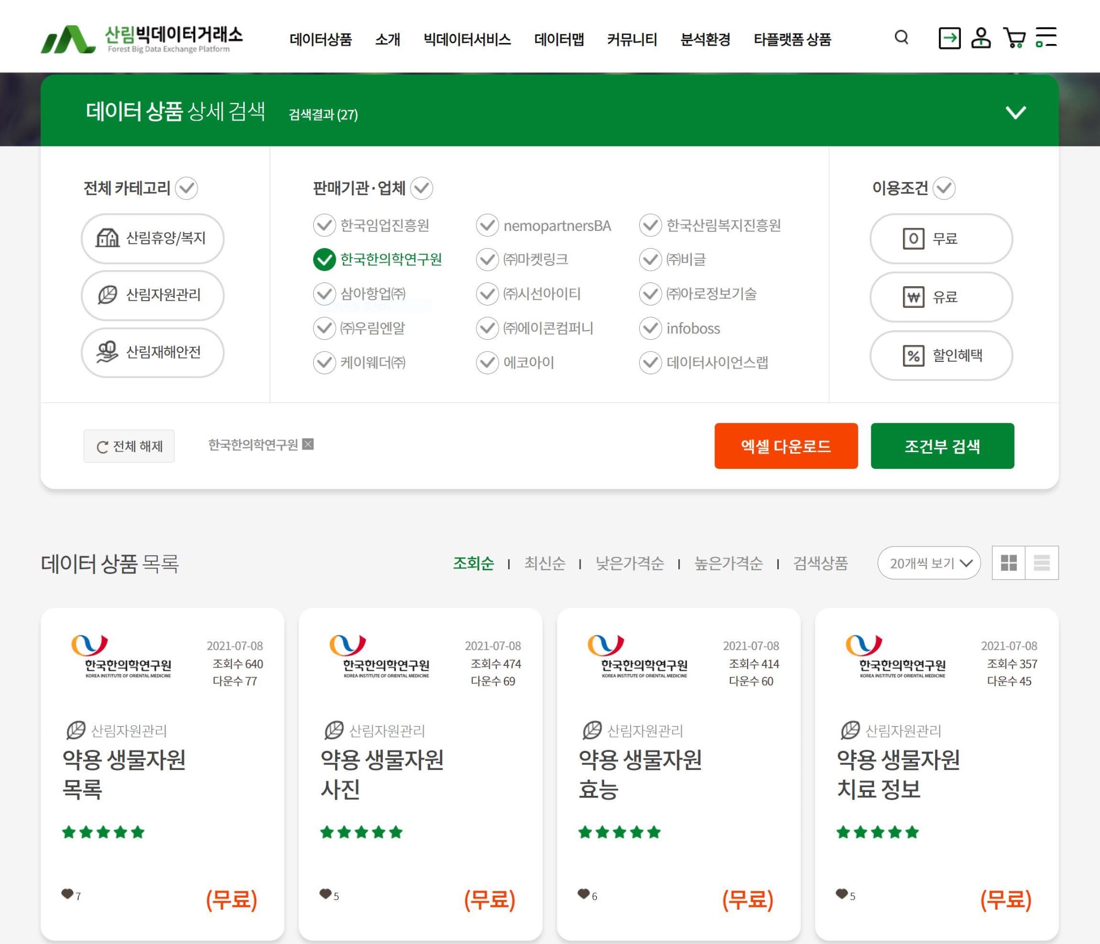Click the 조건부 검색 button

tap(942, 446)
